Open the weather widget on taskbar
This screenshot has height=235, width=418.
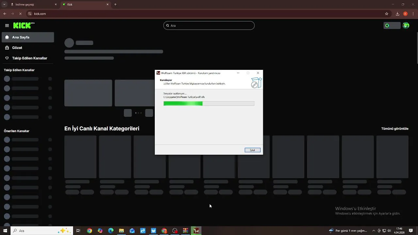[348, 231]
